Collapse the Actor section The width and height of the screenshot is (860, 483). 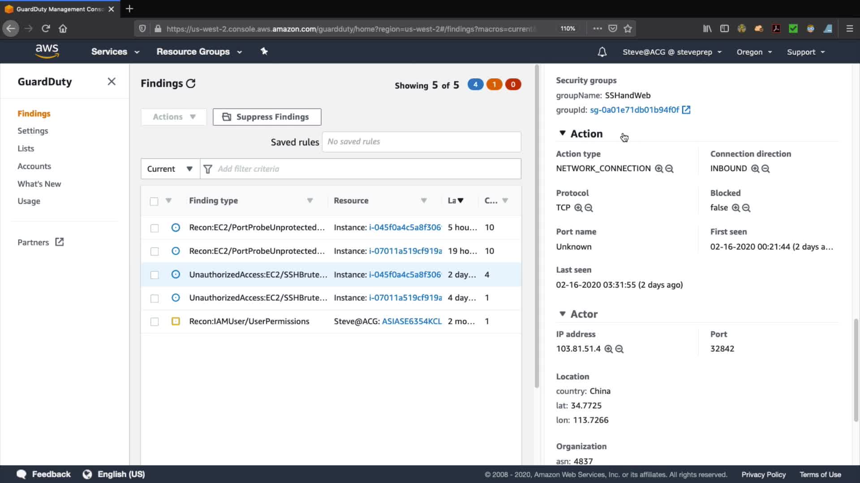[x=562, y=314]
